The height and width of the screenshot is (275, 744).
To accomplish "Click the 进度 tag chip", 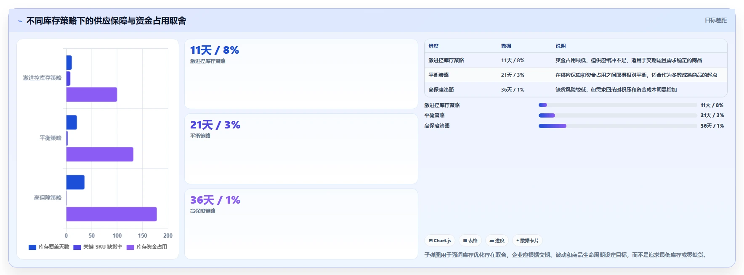I will [497, 241].
